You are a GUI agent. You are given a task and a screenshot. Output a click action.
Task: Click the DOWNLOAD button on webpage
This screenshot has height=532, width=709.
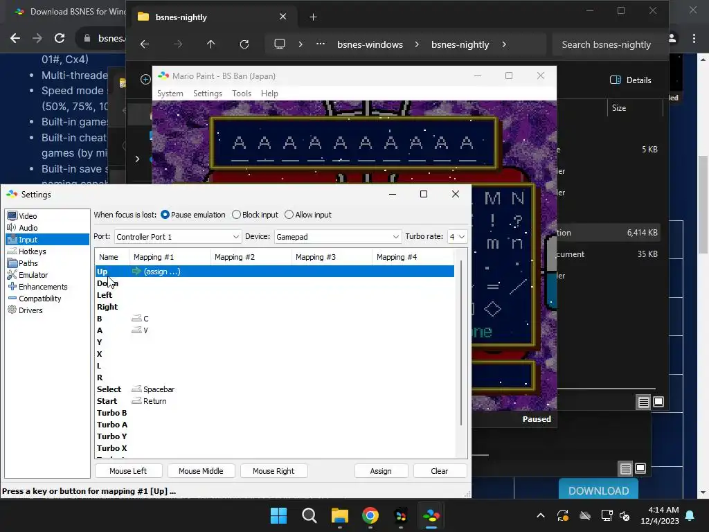tap(598, 490)
